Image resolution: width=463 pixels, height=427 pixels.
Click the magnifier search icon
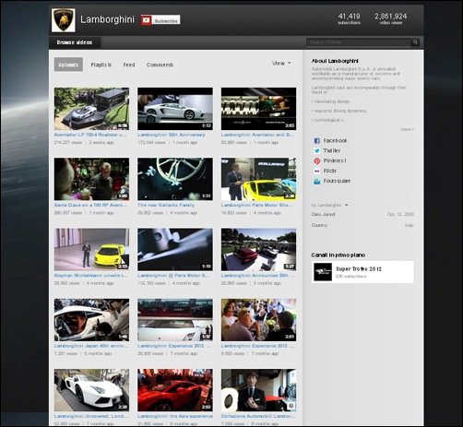coord(415,42)
